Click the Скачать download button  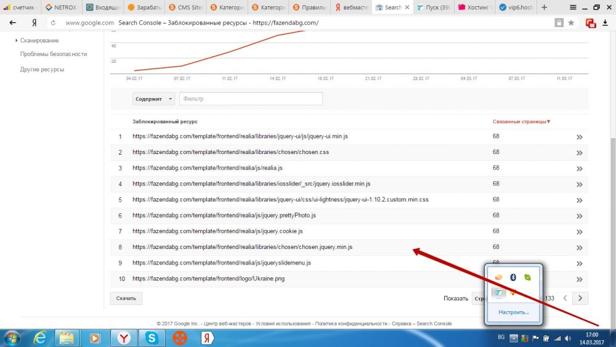tap(126, 298)
